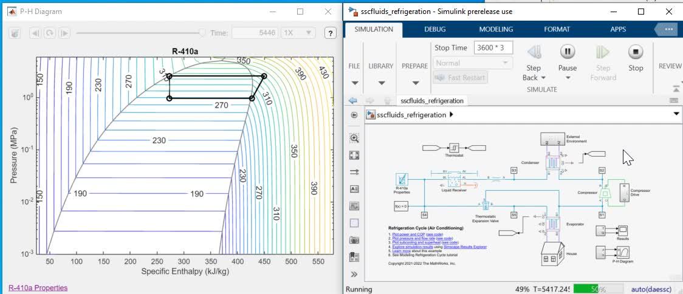
Task: Expand the LIBRARY section dropdown
Action: (382, 83)
